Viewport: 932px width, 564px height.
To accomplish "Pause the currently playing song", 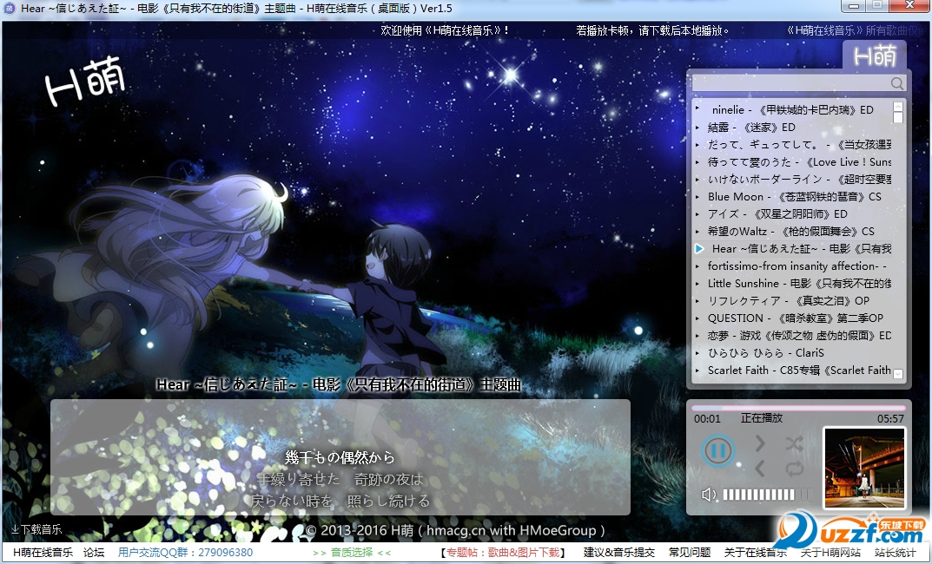I will click(718, 450).
